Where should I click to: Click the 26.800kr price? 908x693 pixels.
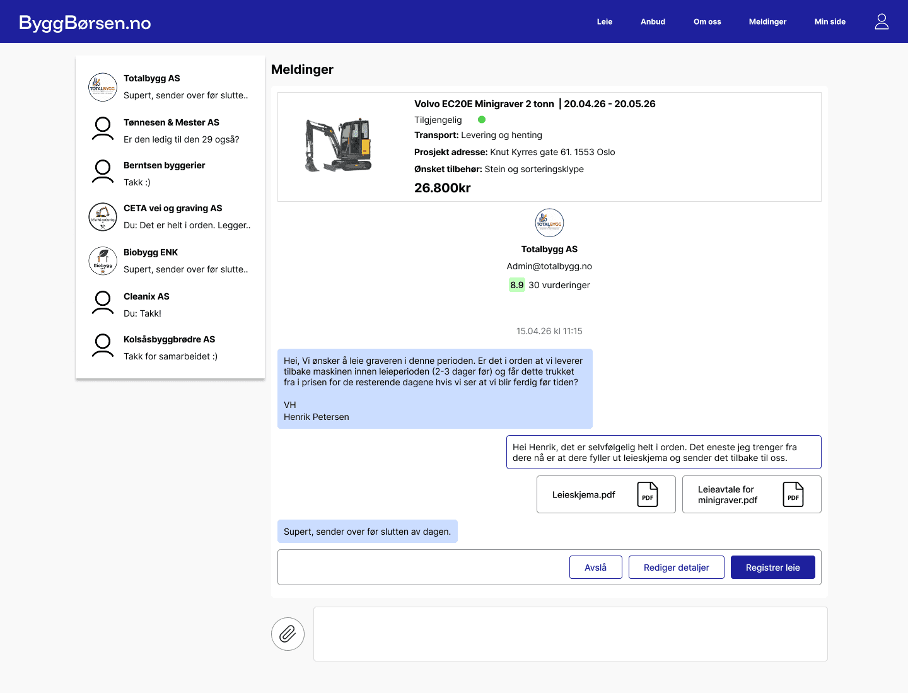click(443, 188)
